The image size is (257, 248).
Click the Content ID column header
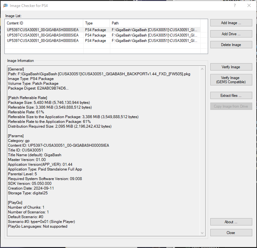point(44,23)
